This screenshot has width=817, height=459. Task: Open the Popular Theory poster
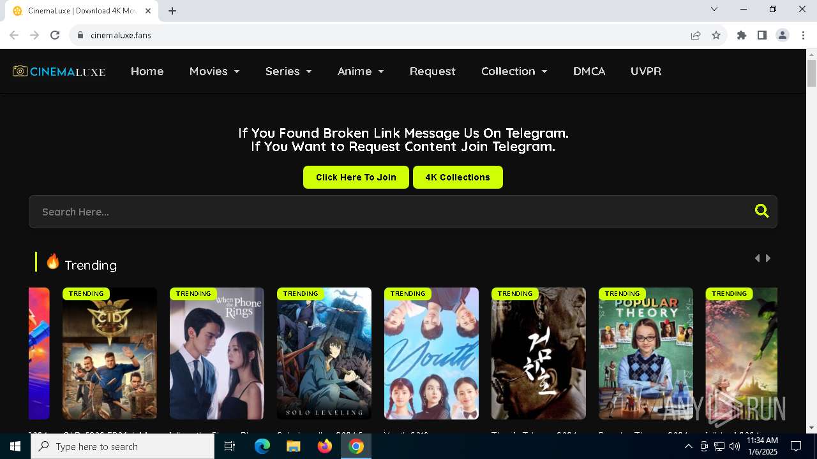tap(646, 353)
